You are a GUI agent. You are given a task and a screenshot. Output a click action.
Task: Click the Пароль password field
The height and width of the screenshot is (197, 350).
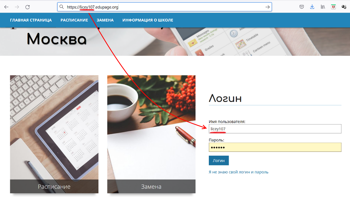click(x=275, y=147)
